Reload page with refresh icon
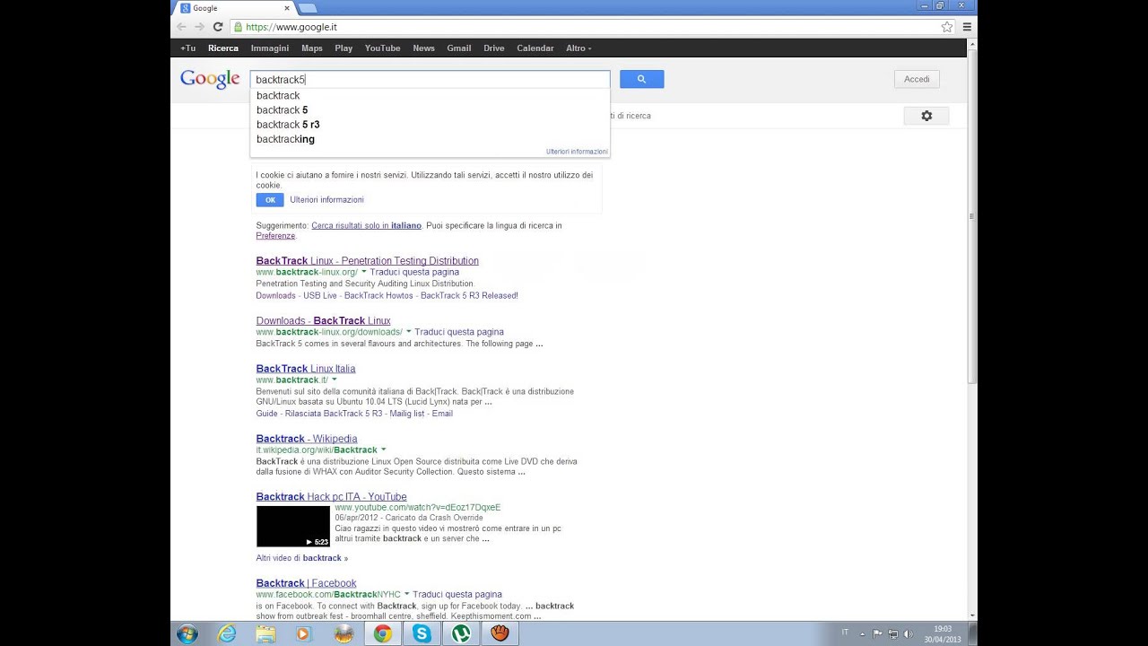Screen dimensions: 1148x646 pos(217,27)
